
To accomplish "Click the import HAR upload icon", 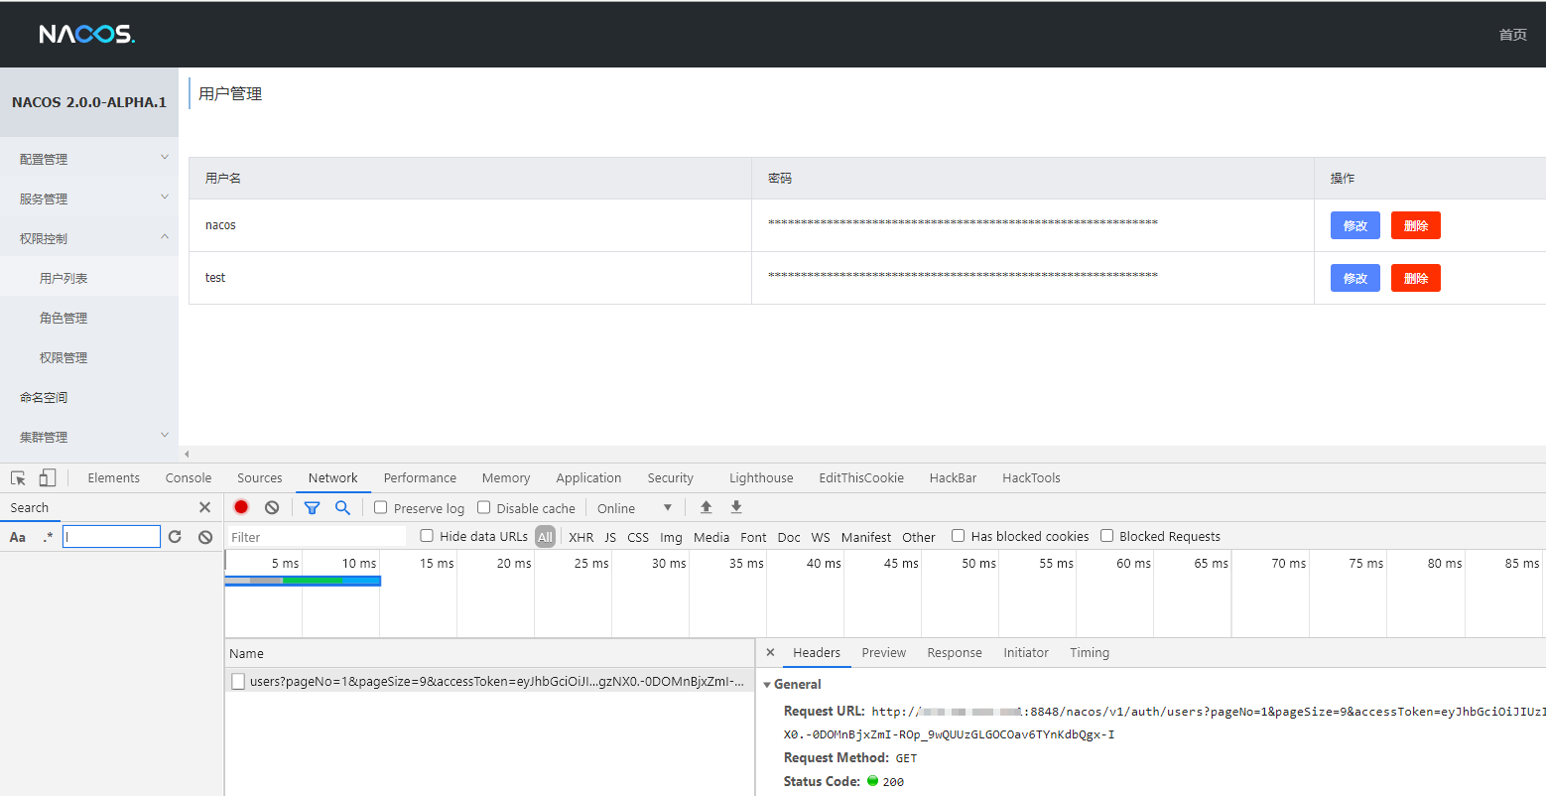I will (707, 507).
